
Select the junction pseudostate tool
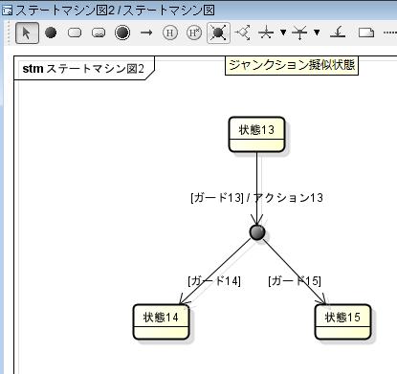[x=218, y=33]
